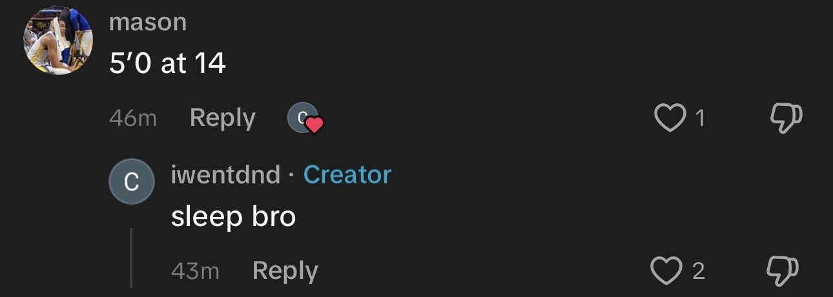
Task: Select the comment text '5′0 at 14'
Action: (x=167, y=64)
